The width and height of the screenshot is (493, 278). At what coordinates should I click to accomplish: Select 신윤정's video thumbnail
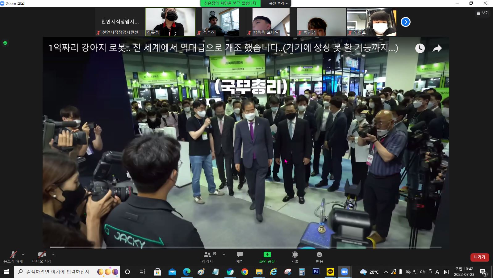click(170, 22)
